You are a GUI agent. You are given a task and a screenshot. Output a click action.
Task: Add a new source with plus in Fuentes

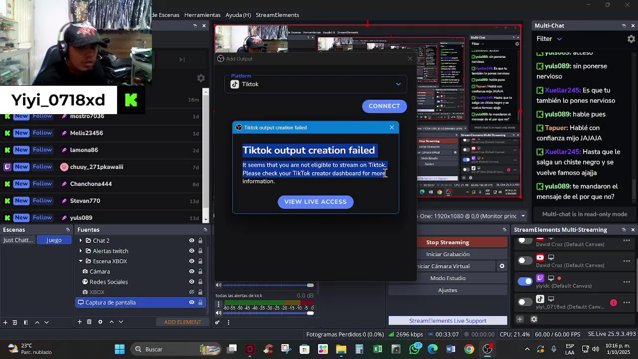[x=79, y=322]
